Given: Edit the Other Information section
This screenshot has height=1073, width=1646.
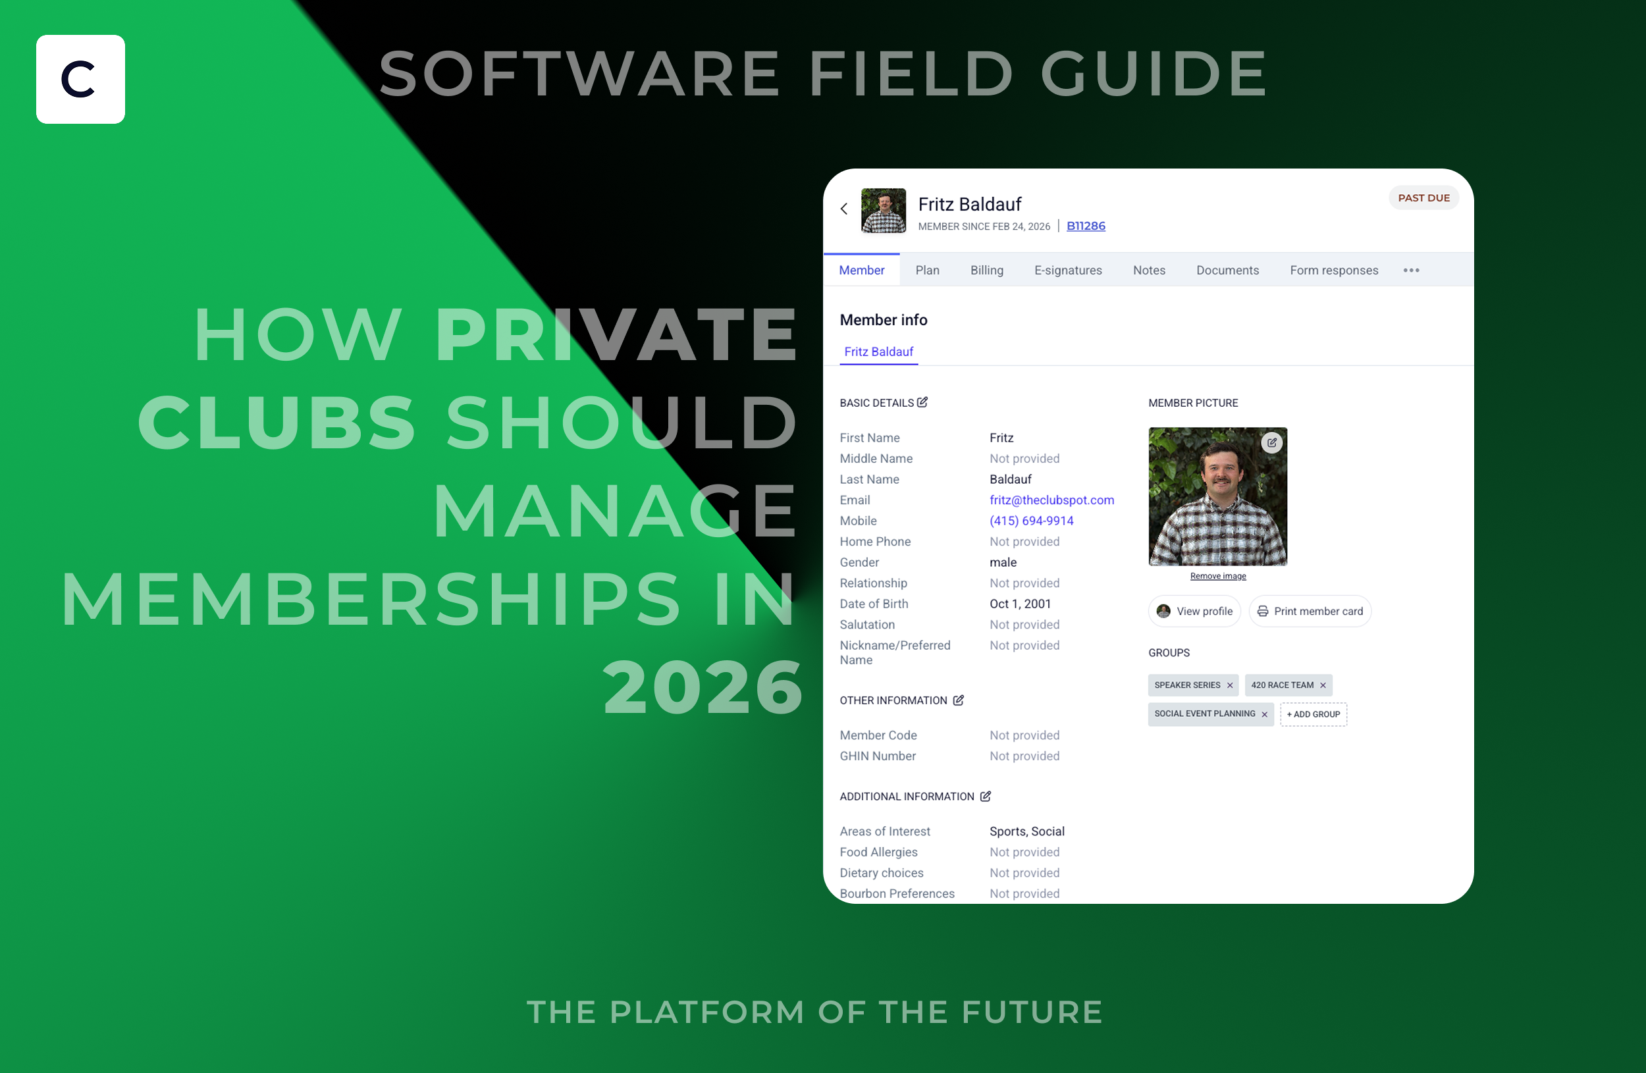Looking at the screenshot, I should coord(958,700).
